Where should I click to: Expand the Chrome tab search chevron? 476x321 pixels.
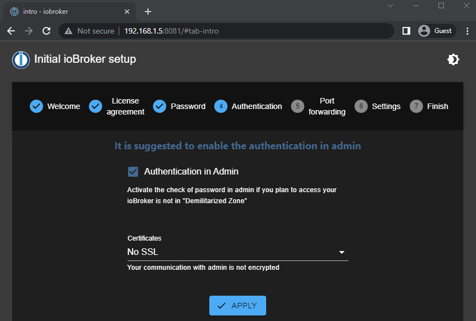390,6
